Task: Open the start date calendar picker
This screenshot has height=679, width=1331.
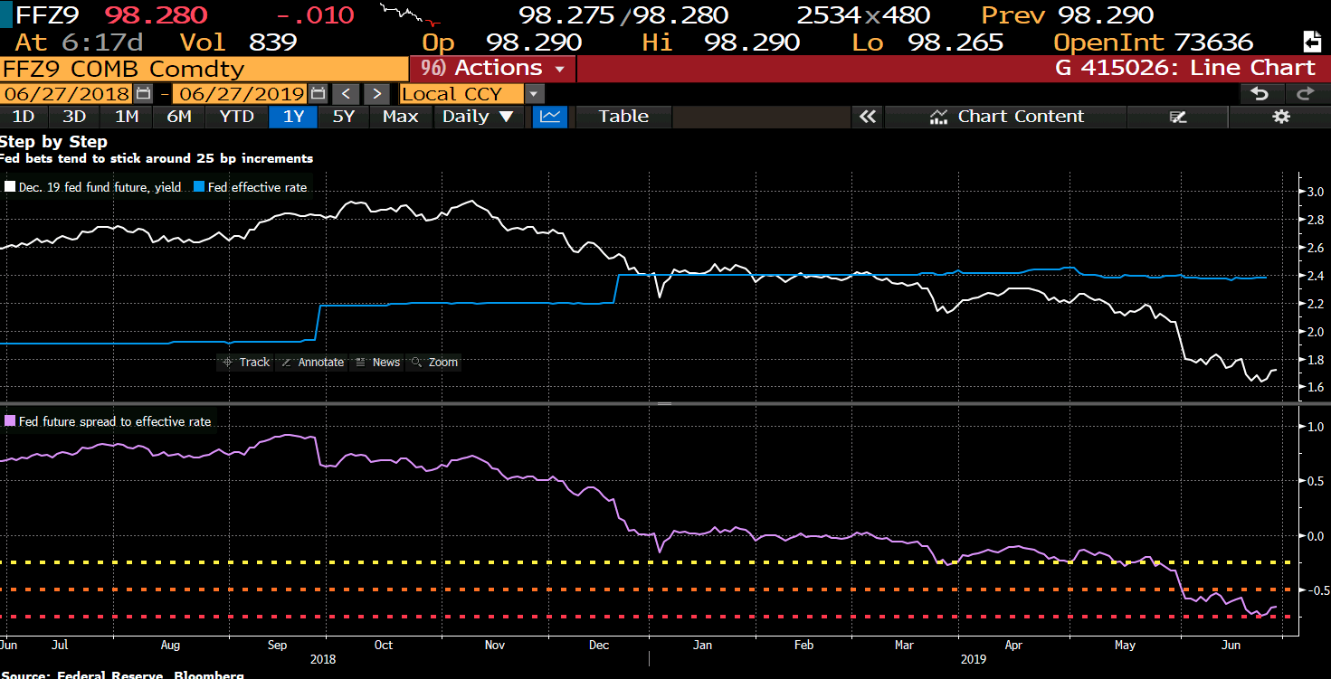Action: point(143,93)
